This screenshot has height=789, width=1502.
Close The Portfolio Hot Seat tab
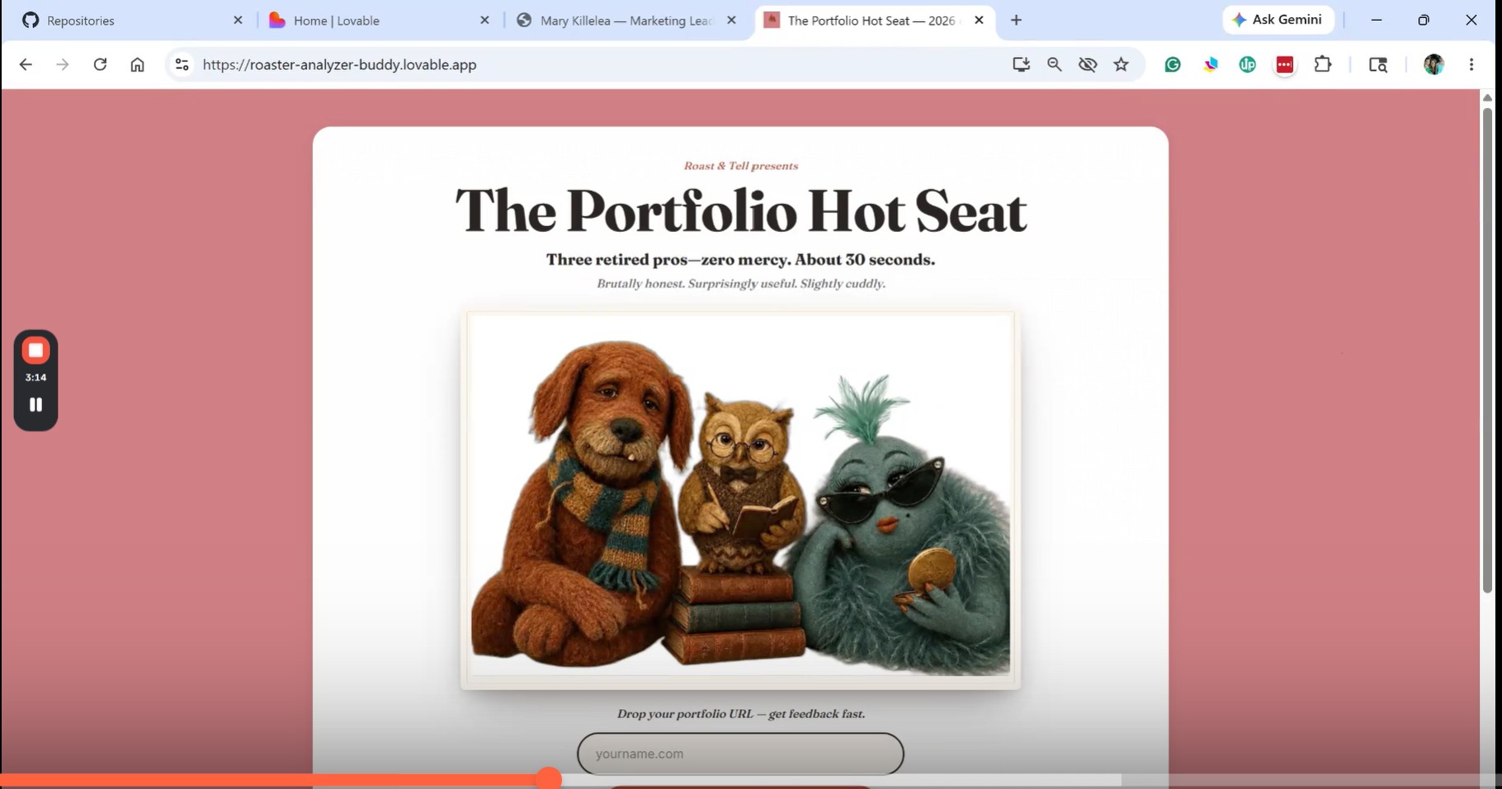(979, 21)
